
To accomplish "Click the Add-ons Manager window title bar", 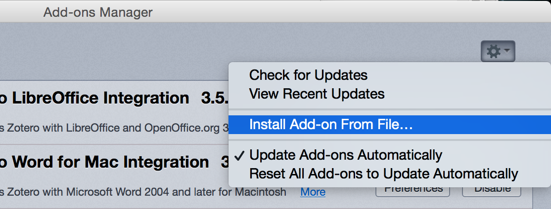I will point(275,12).
